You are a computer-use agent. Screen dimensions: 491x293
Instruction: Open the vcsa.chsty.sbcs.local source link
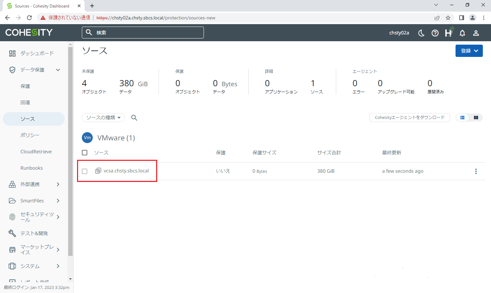coord(126,171)
